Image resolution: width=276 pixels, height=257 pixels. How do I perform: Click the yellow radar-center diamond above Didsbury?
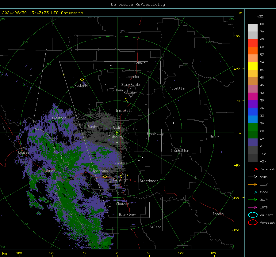click(117, 133)
